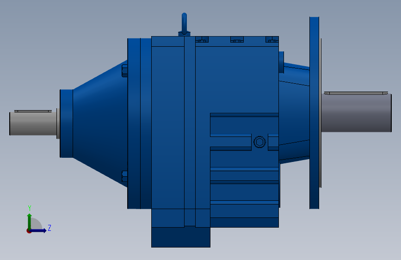Image resolution: width=401 pixels, height=260 pixels.
Task: Click the blue Z axis arrow of triad
Action: [38, 230]
